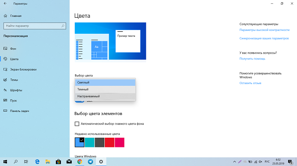The height and width of the screenshot is (166, 297).
Task: Open Панель задач taskbar settings icon
Action: [5, 111]
